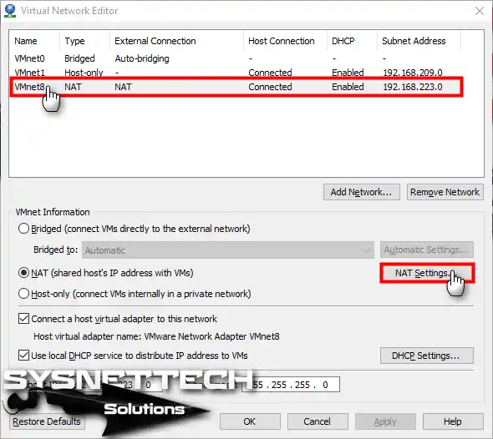This screenshot has width=493, height=439.
Task: Select the VMnet1 row
Action: [x=236, y=73]
